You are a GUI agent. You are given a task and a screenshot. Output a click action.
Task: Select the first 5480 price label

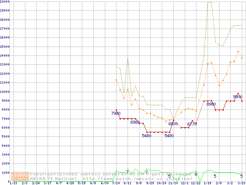tap(146, 136)
